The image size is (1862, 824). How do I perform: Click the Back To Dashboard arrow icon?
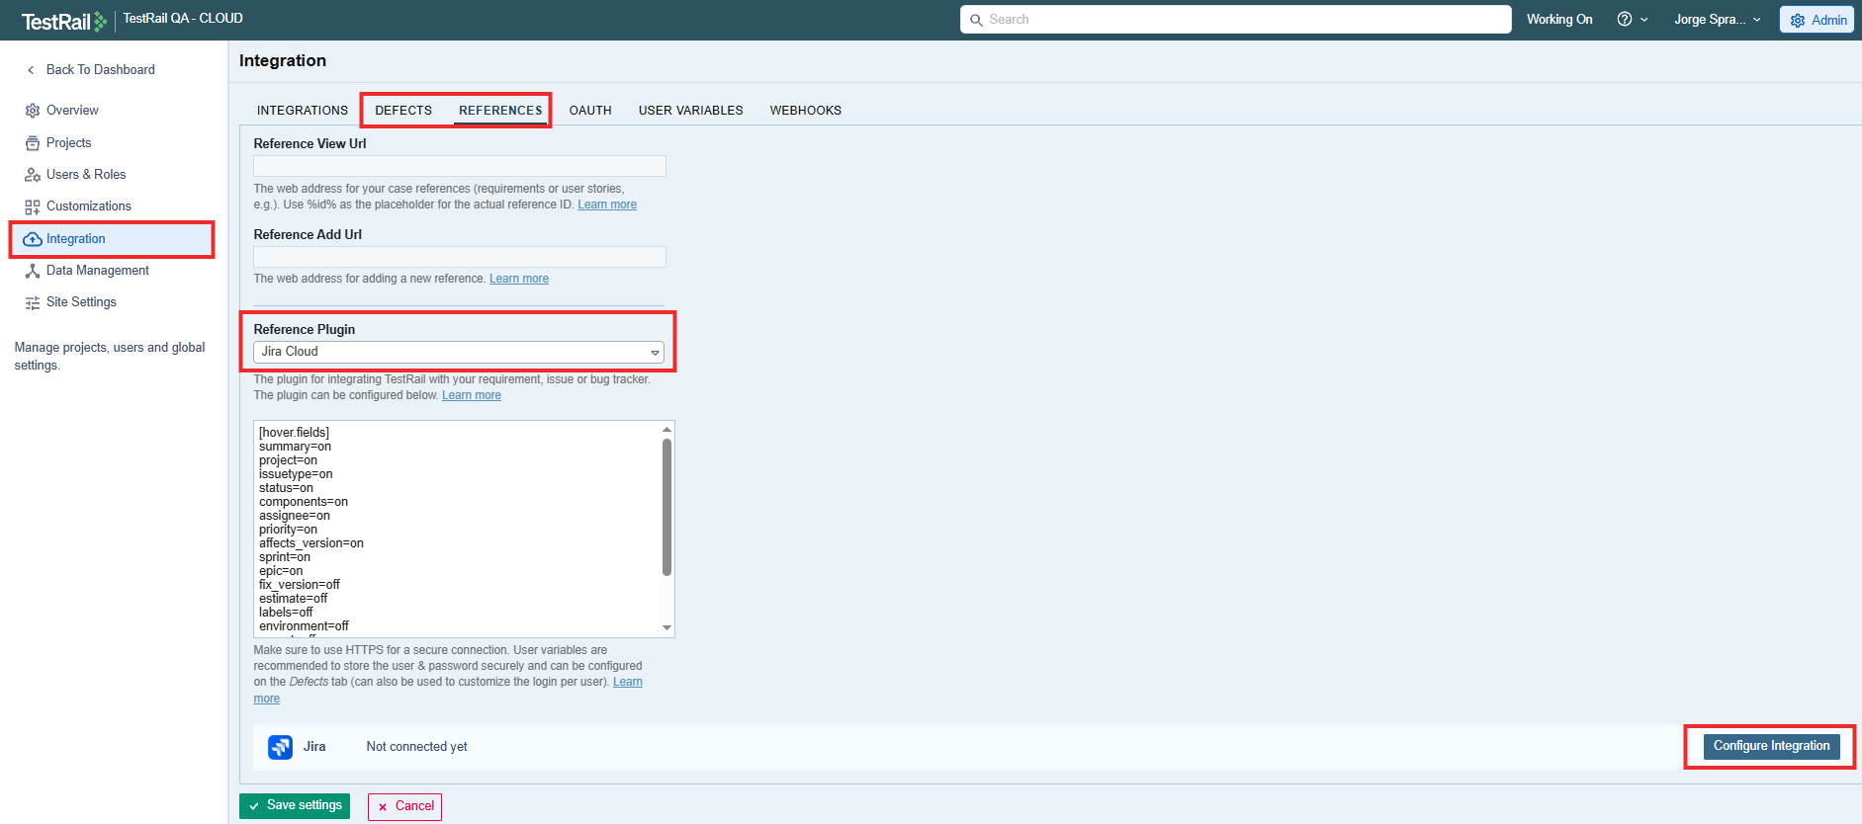pyautogui.click(x=31, y=70)
